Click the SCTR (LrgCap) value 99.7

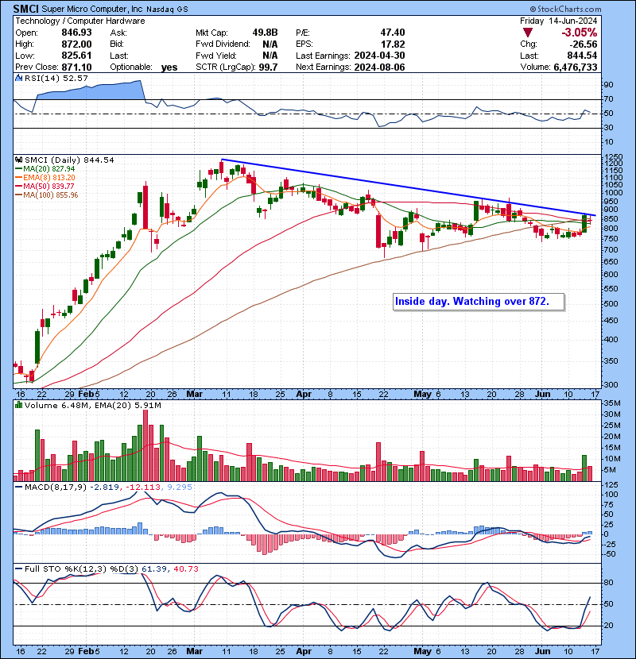point(268,67)
